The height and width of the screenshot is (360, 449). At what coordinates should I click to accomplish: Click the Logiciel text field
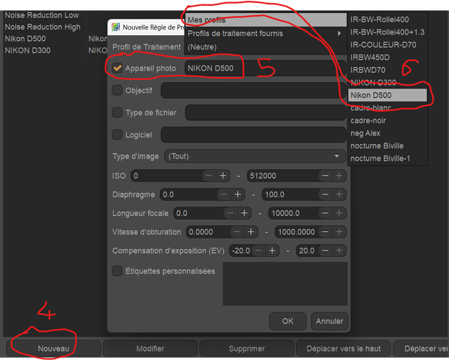point(254,135)
